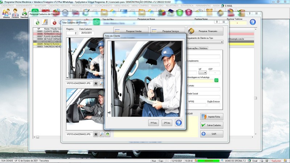
Task: Click the Complemento input field
Action: [x=203, y=64]
